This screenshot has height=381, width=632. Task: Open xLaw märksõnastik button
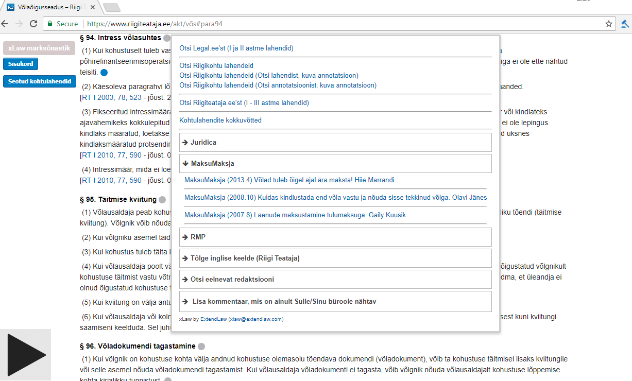click(39, 48)
